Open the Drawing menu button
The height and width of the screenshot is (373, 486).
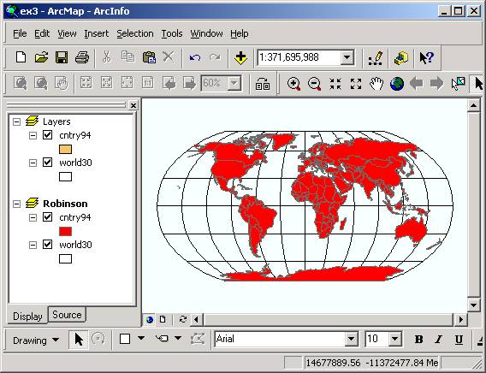[x=36, y=340]
